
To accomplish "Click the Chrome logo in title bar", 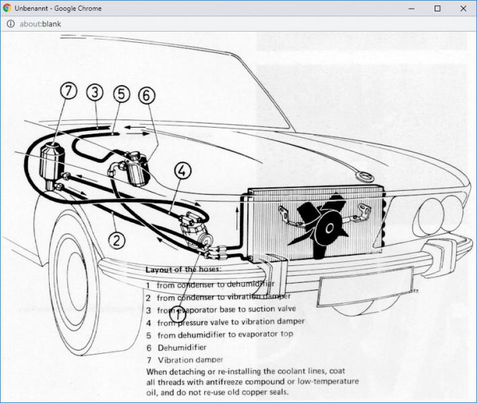I will pyautogui.click(x=7, y=8).
